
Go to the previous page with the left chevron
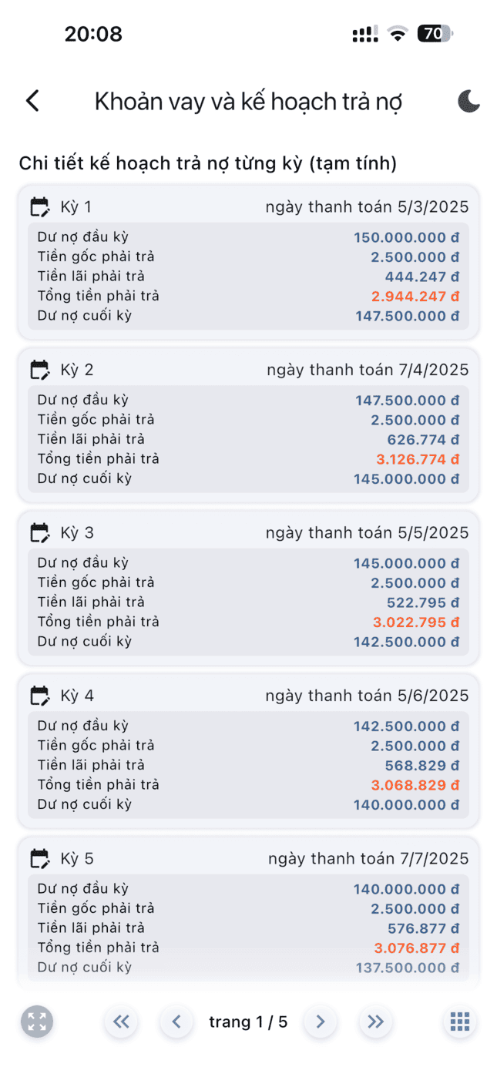[176, 1022]
